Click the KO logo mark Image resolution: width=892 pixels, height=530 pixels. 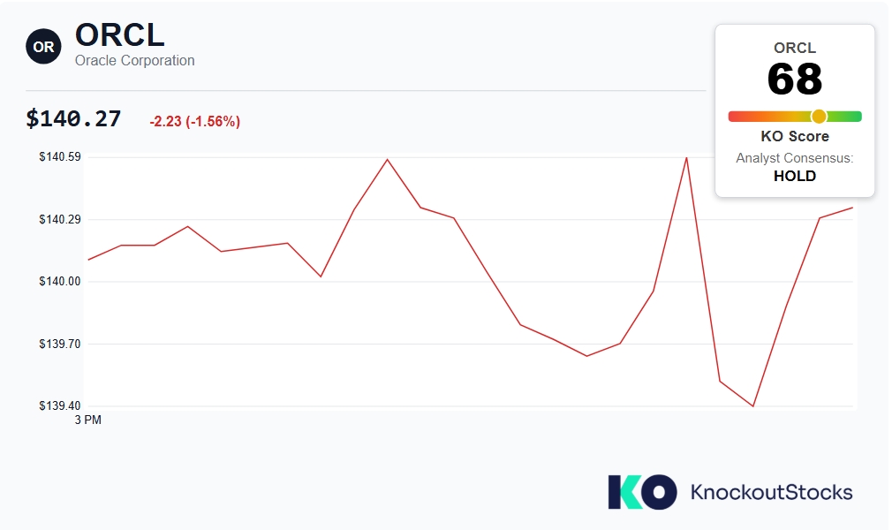(642, 492)
